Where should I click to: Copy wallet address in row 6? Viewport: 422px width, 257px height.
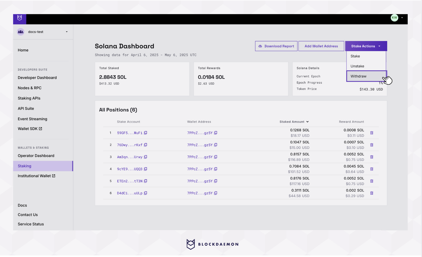(x=216, y=193)
